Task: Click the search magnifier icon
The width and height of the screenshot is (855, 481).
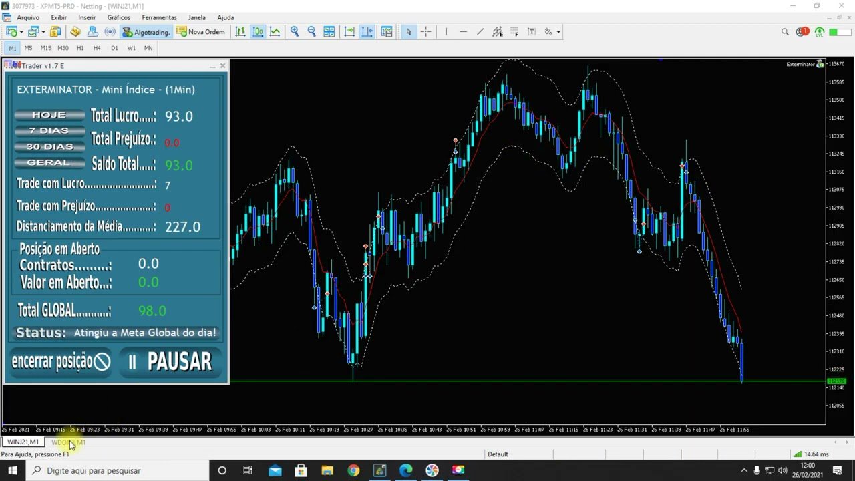Action: (x=786, y=31)
